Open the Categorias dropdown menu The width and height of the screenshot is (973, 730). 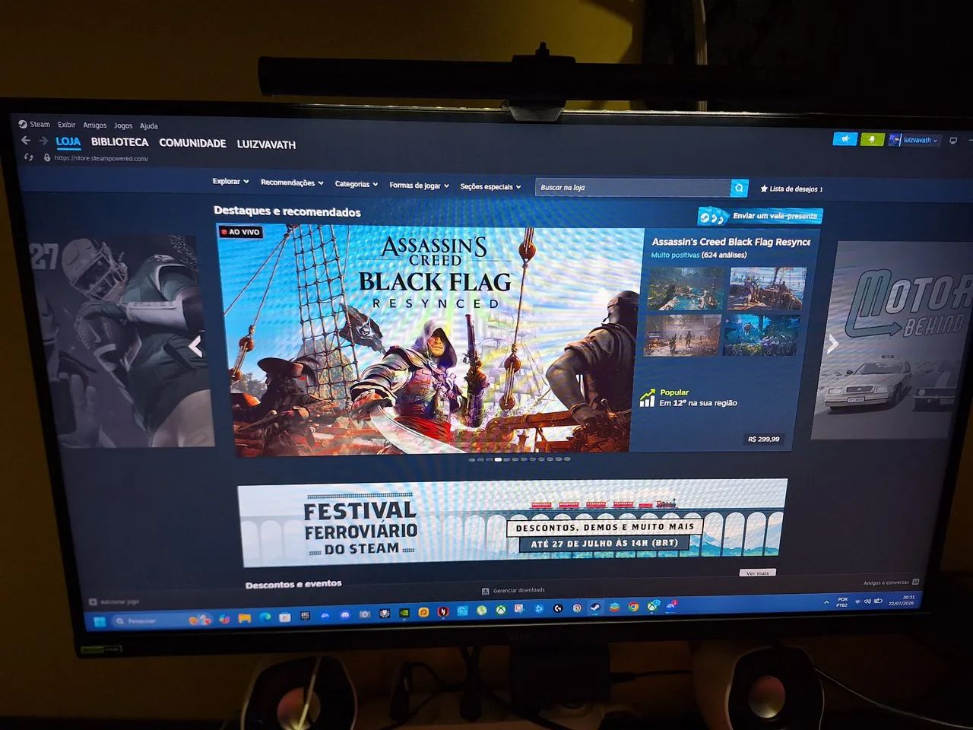(x=357, y=184)
